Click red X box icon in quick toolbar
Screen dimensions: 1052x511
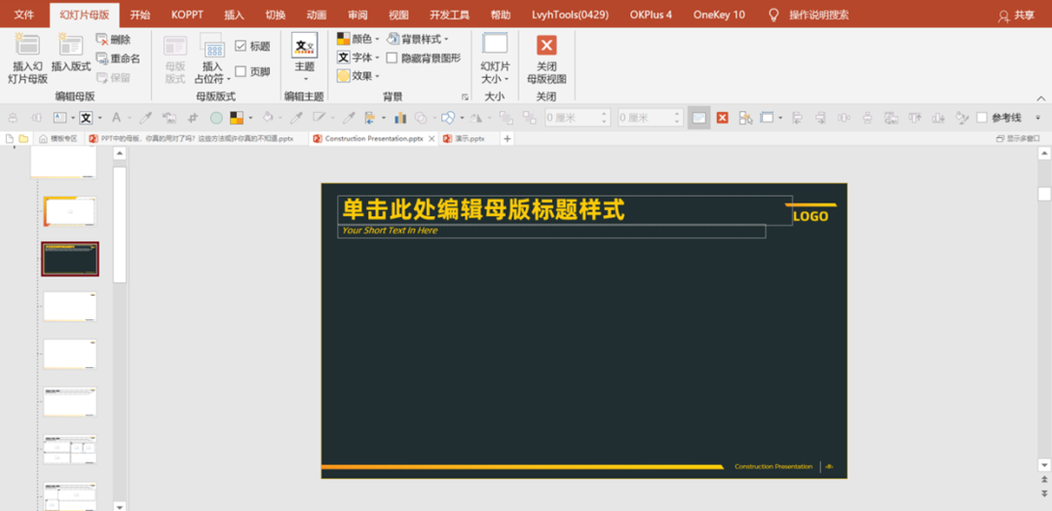[x=723, y=118]
